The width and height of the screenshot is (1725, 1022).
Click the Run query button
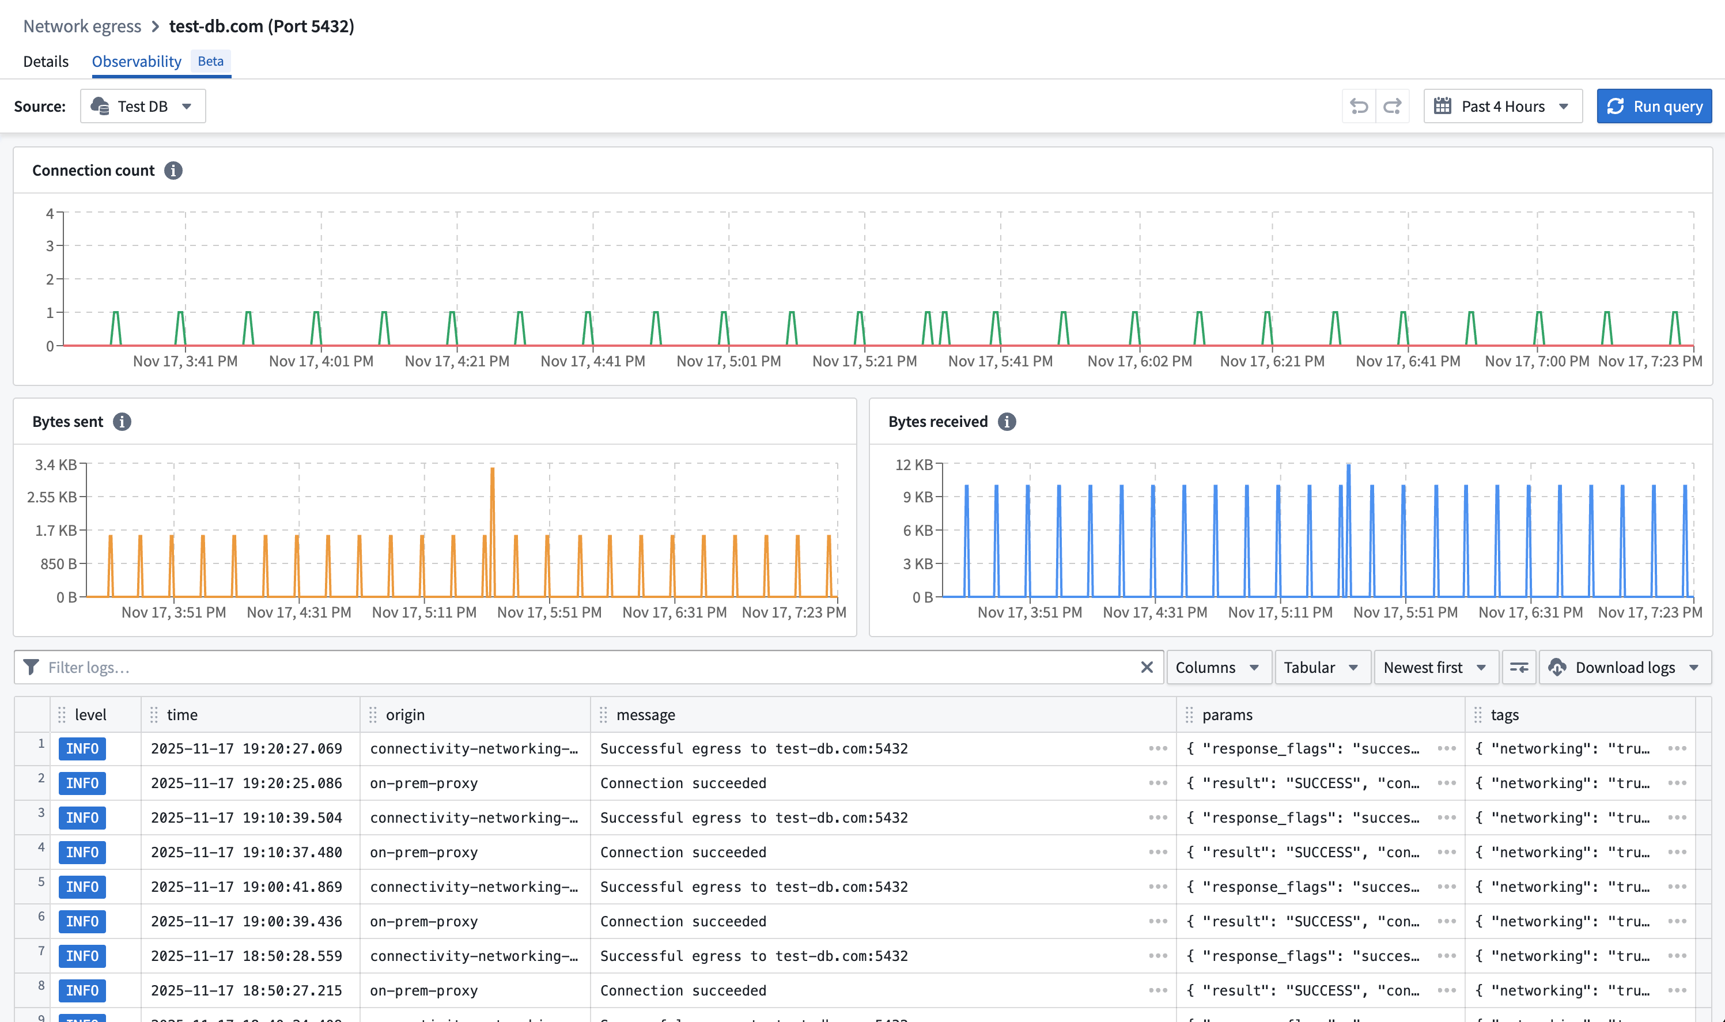pos(1654,105)
